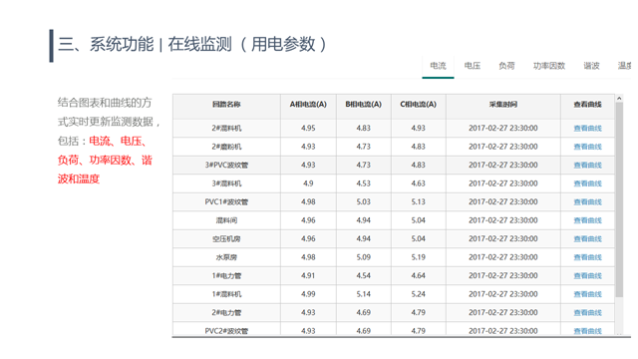Switch to the 电流 tab
The width and height of the screenshot is (638, 359).
pos(438,66)
